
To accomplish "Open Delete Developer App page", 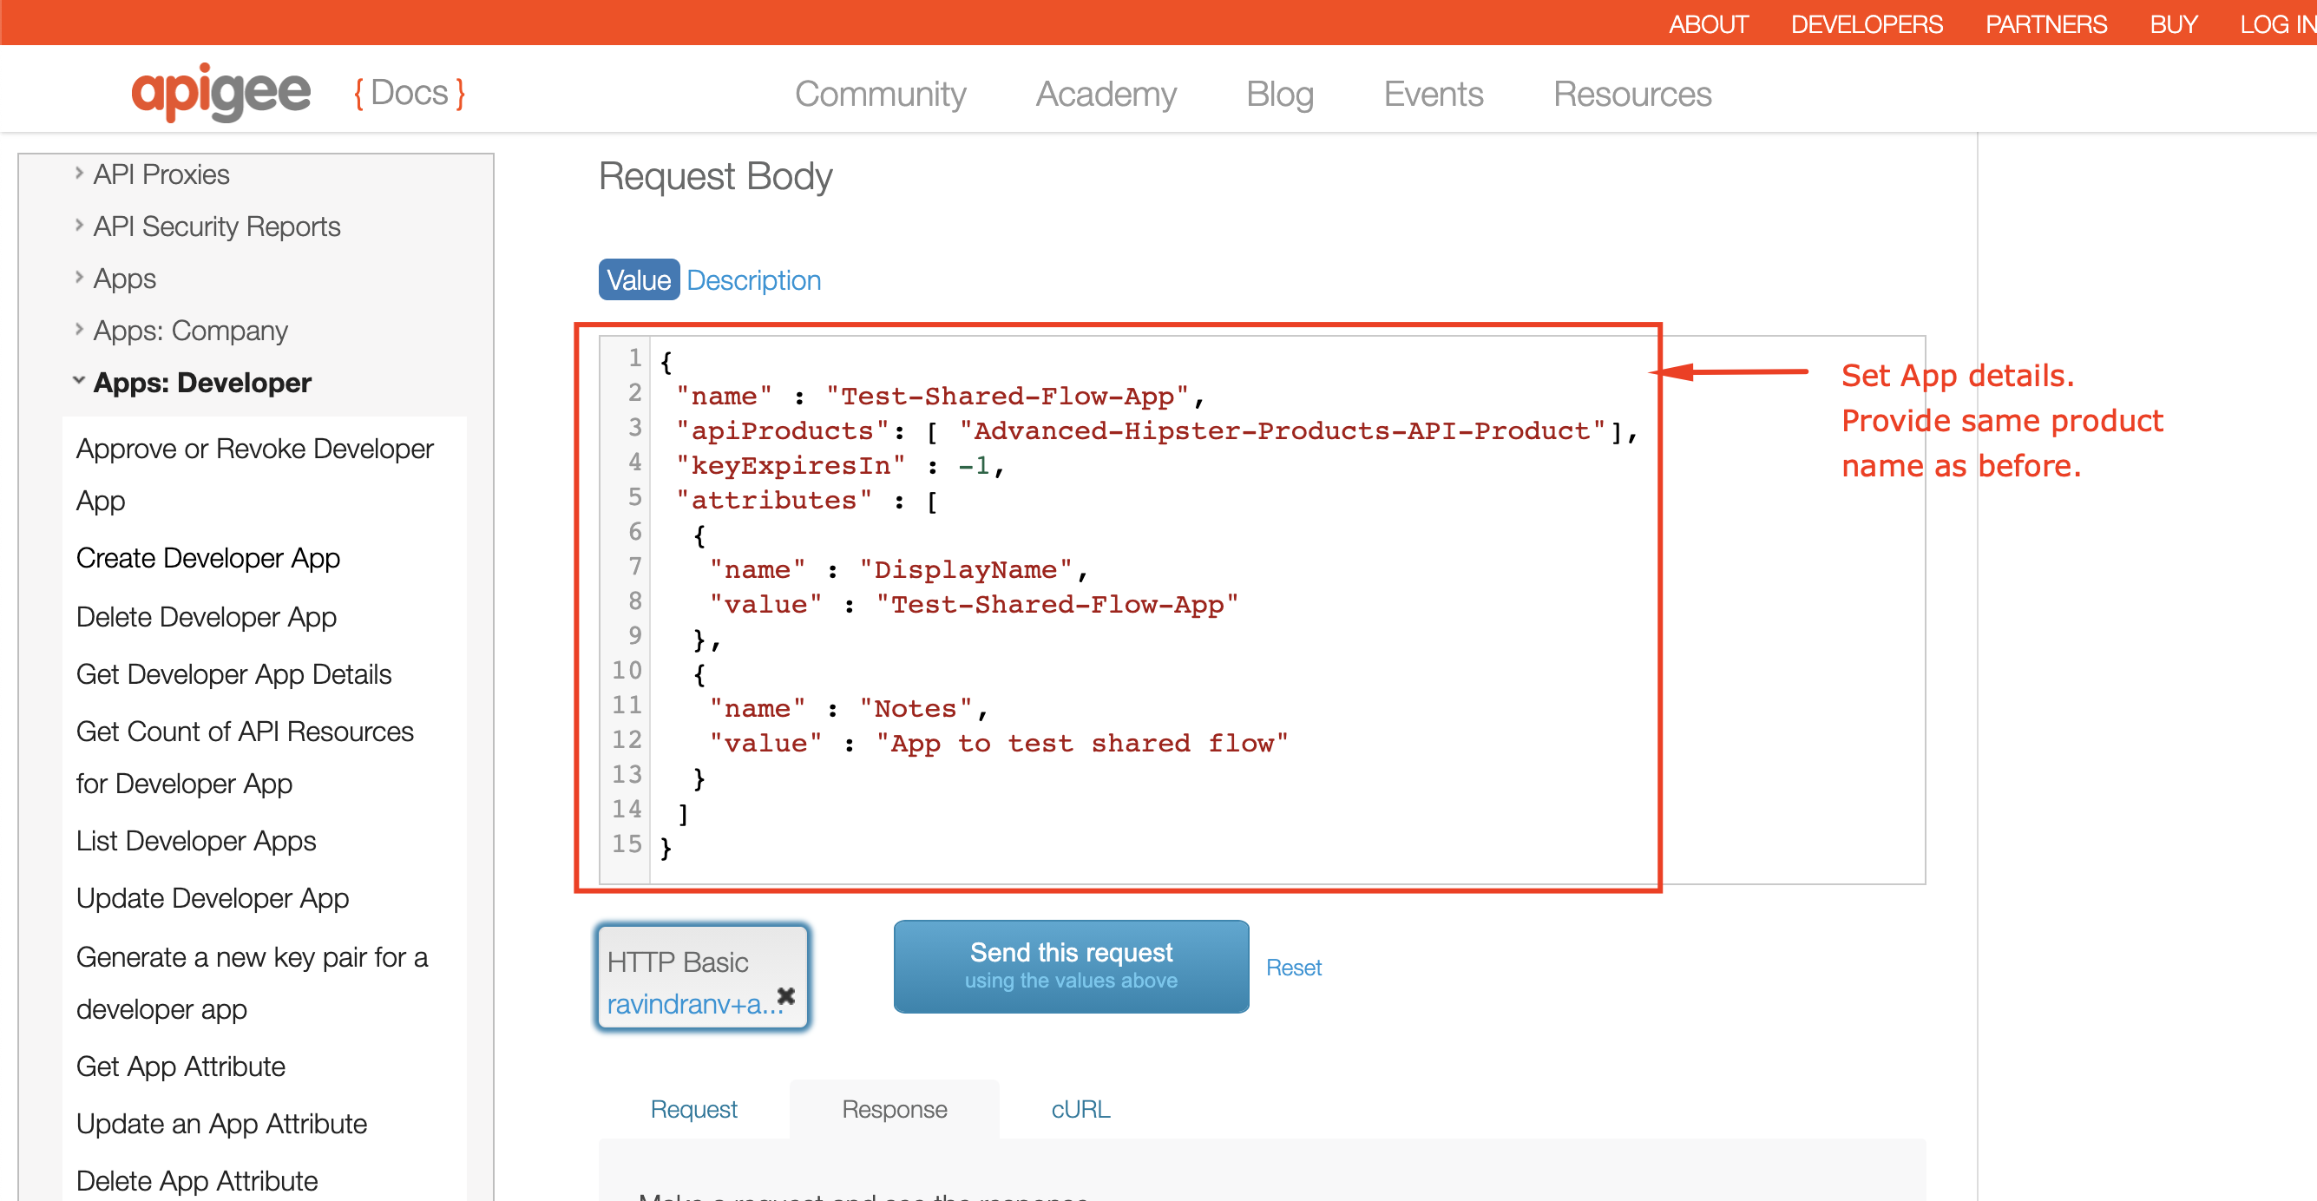I will click(x=206, y=617).
